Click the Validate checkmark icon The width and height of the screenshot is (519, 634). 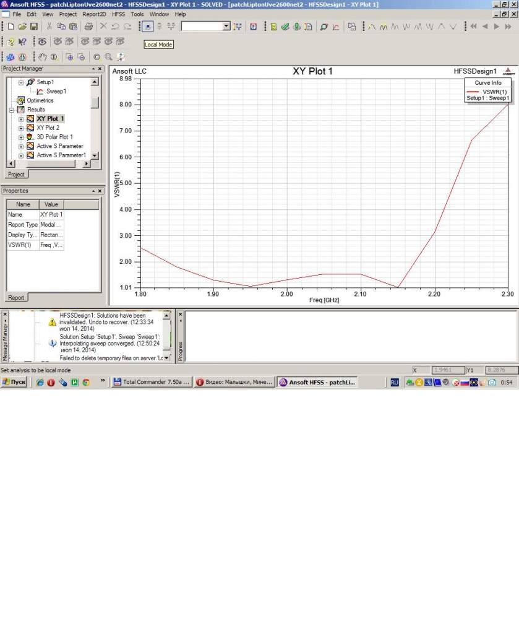point(285,27)
